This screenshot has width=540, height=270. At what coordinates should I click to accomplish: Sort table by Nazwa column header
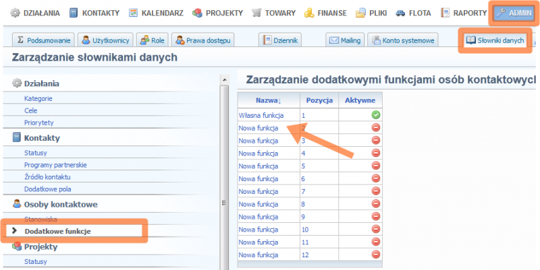pyautogui.click(x=267, y=100)
